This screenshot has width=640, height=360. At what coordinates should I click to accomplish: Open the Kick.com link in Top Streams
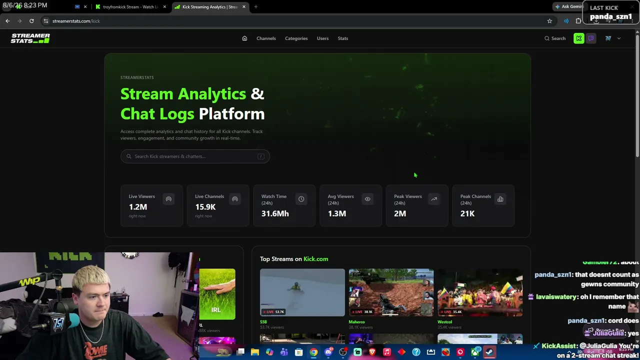tap(316, 259)
